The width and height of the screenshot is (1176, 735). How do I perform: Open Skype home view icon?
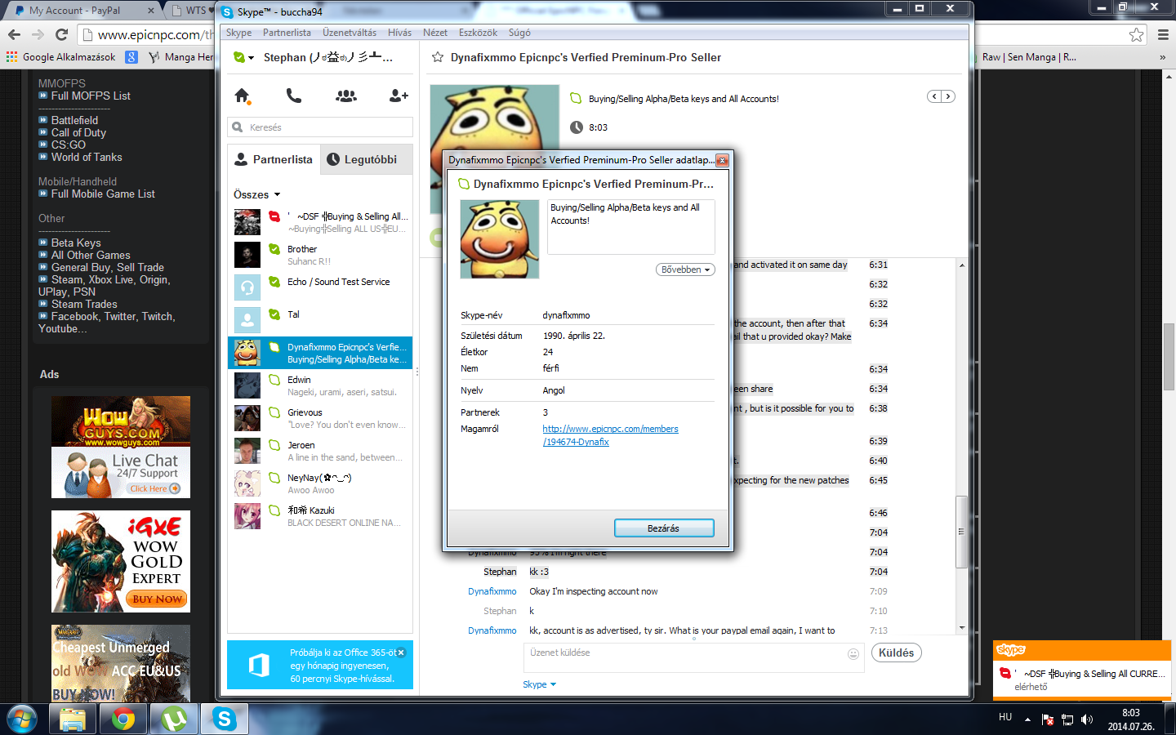[242, 96]
